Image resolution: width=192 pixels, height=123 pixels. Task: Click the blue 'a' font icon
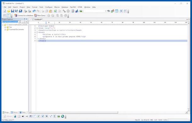tap(77, 11)
